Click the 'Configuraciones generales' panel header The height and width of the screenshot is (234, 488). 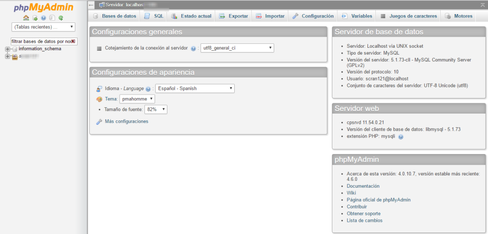[208, 32]
